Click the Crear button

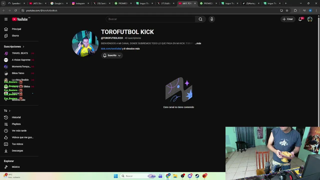click(x=288, y=19)
